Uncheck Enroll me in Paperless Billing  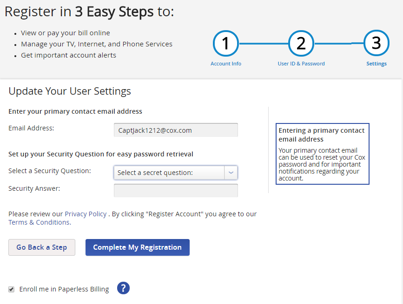11,289
